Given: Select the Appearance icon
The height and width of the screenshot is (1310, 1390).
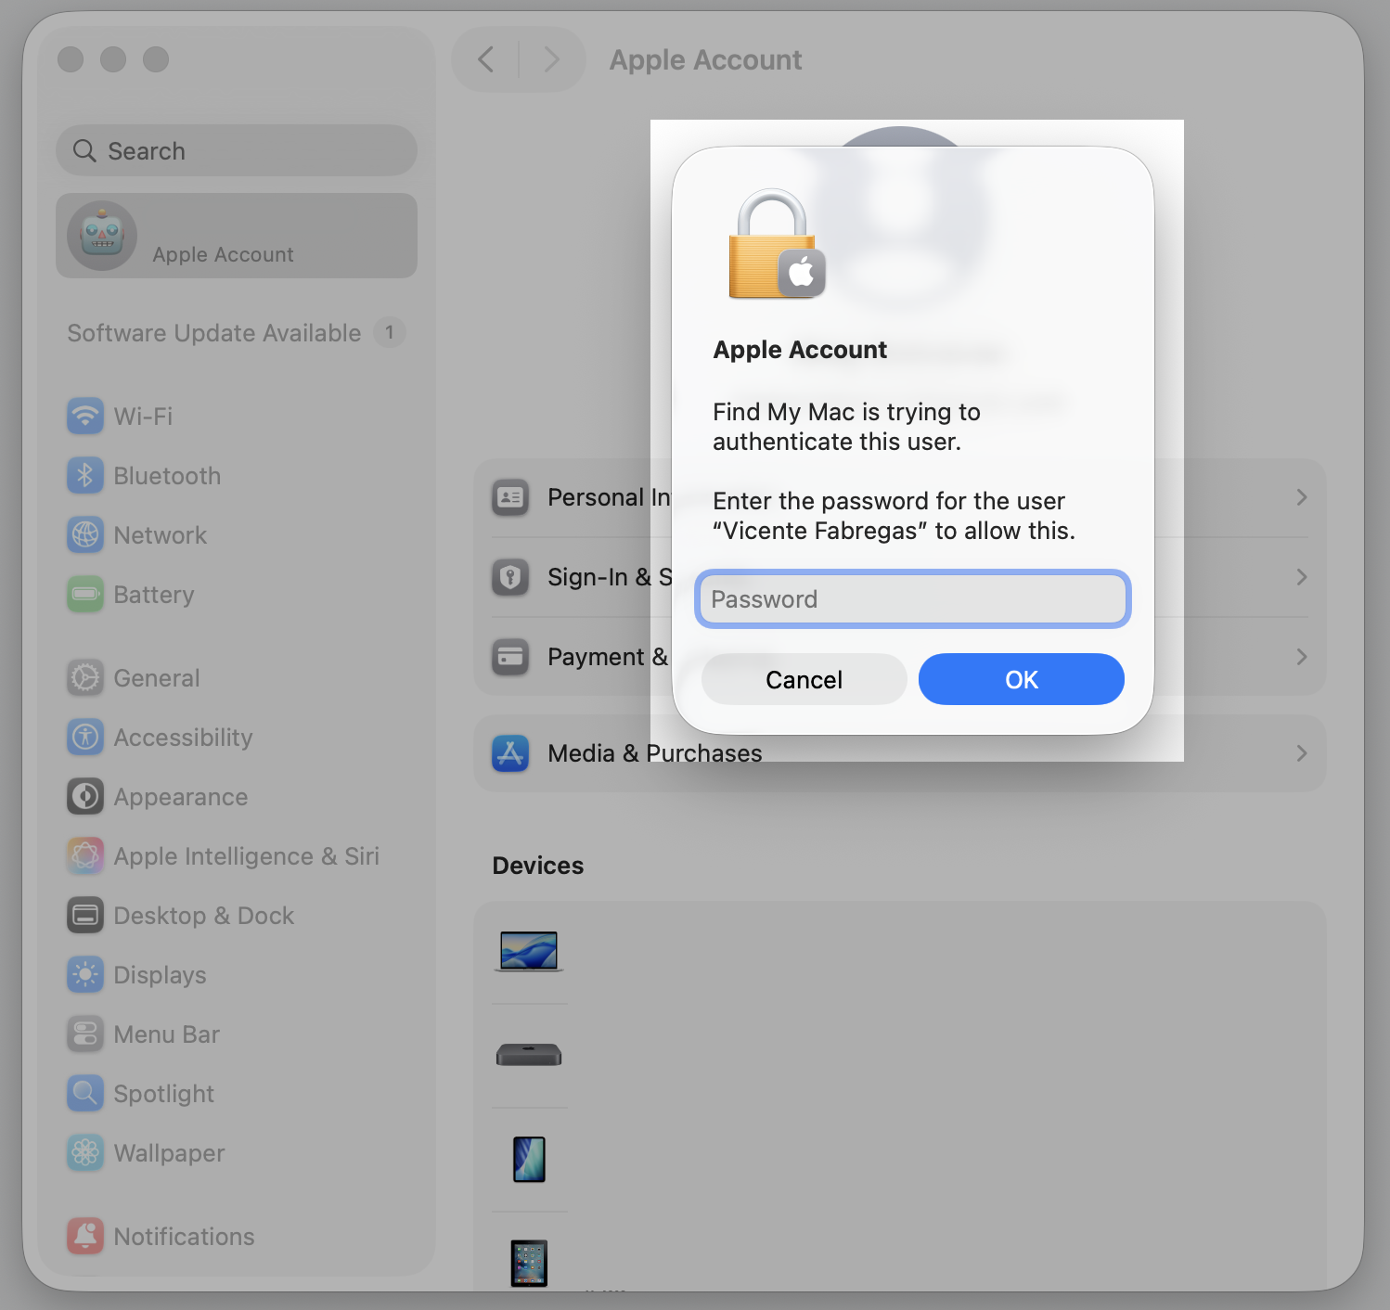Looking at the screenshot, I should point(85,796).
